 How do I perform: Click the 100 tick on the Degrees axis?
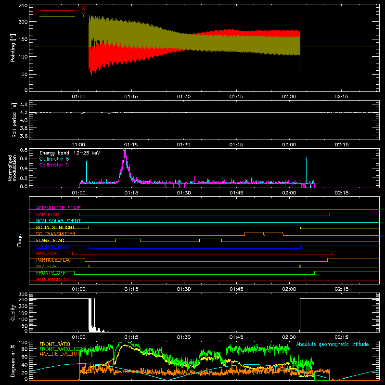click(23, 343)
